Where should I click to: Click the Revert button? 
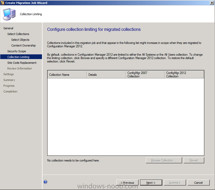pyautogui.click(x=194, y=160)
